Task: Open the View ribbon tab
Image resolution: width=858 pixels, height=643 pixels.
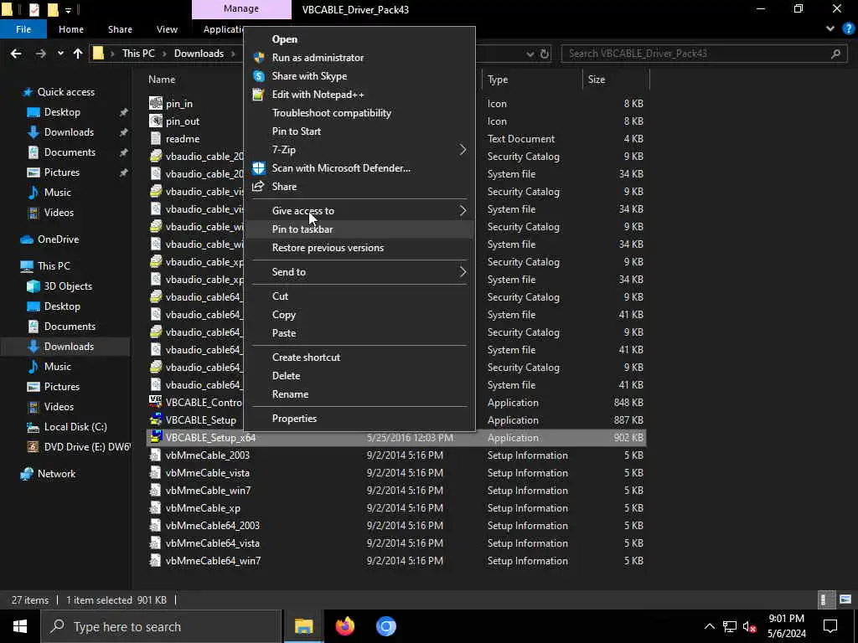Action: (x=167, y=29)
